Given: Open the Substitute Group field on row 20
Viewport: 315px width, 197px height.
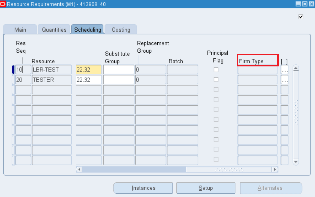Looking at the screenshot, I should click(119, 80).
